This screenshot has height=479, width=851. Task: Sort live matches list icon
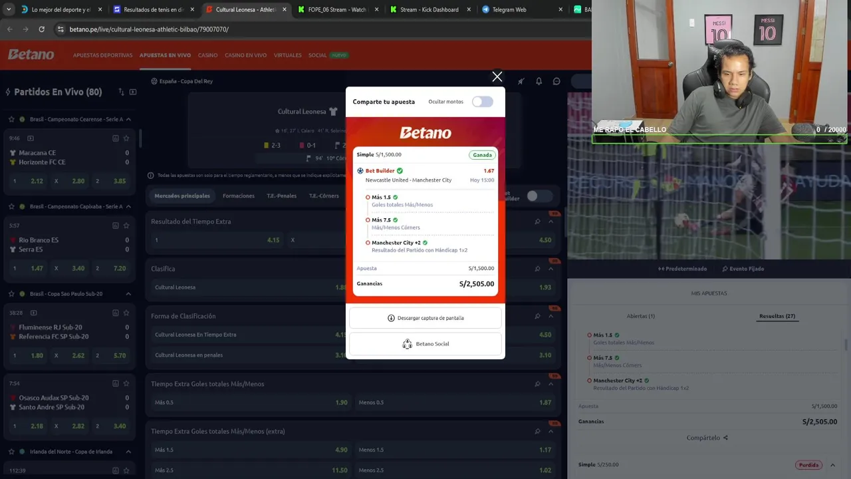pyautogui.click(x=121, y=92)
